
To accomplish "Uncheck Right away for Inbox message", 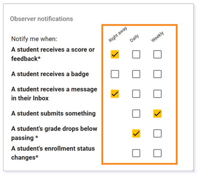I will [115, 94].
